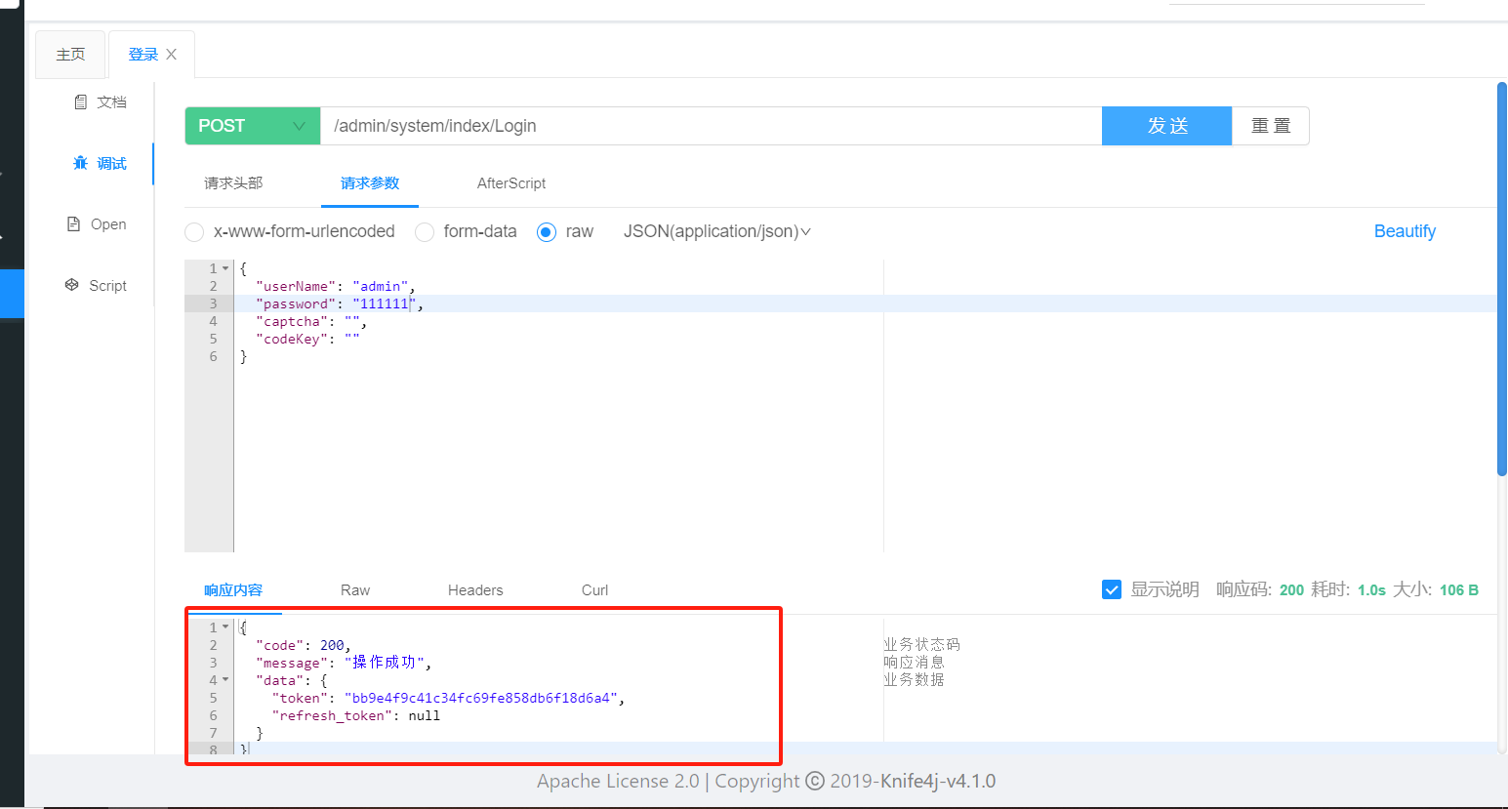Expand JSON(application/json) content type dropdown
The image size is (1508, 809).
717,231
